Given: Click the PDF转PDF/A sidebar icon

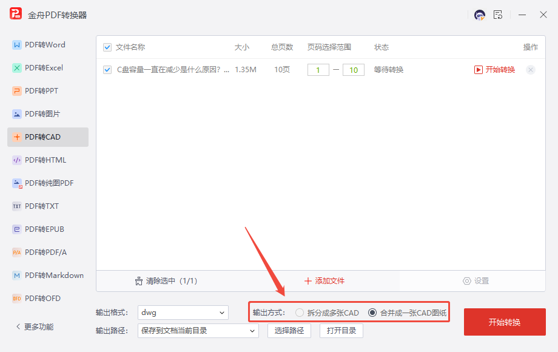Looking at the screenshot, I should coord(17,252).
